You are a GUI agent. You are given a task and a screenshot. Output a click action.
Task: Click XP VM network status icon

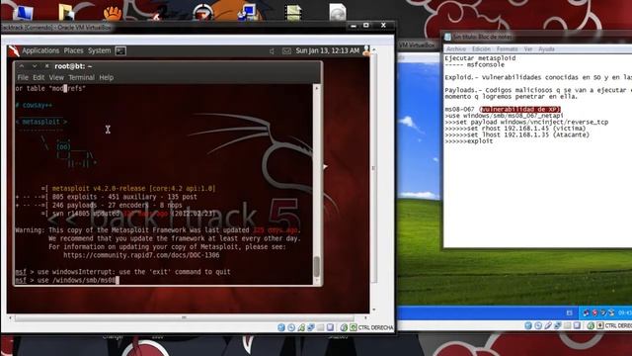557,325
